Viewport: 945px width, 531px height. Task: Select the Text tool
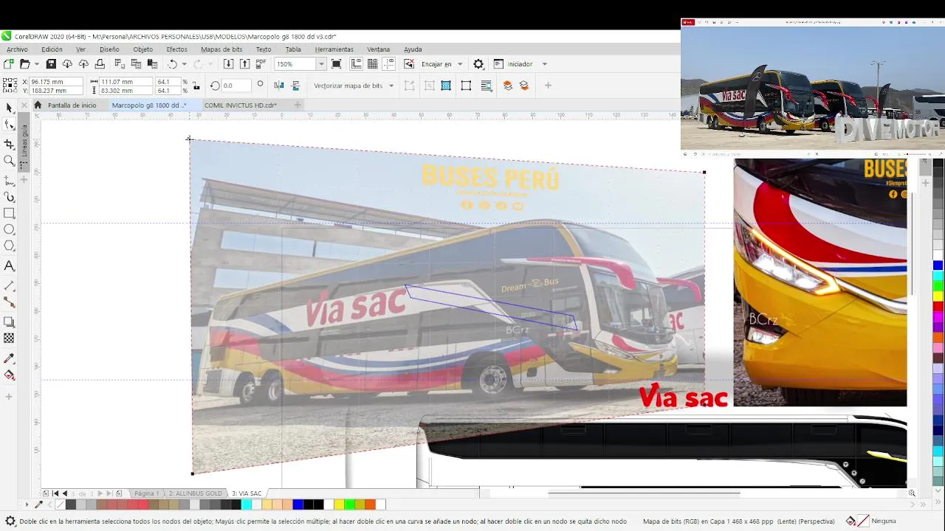[x=9, y=265]
